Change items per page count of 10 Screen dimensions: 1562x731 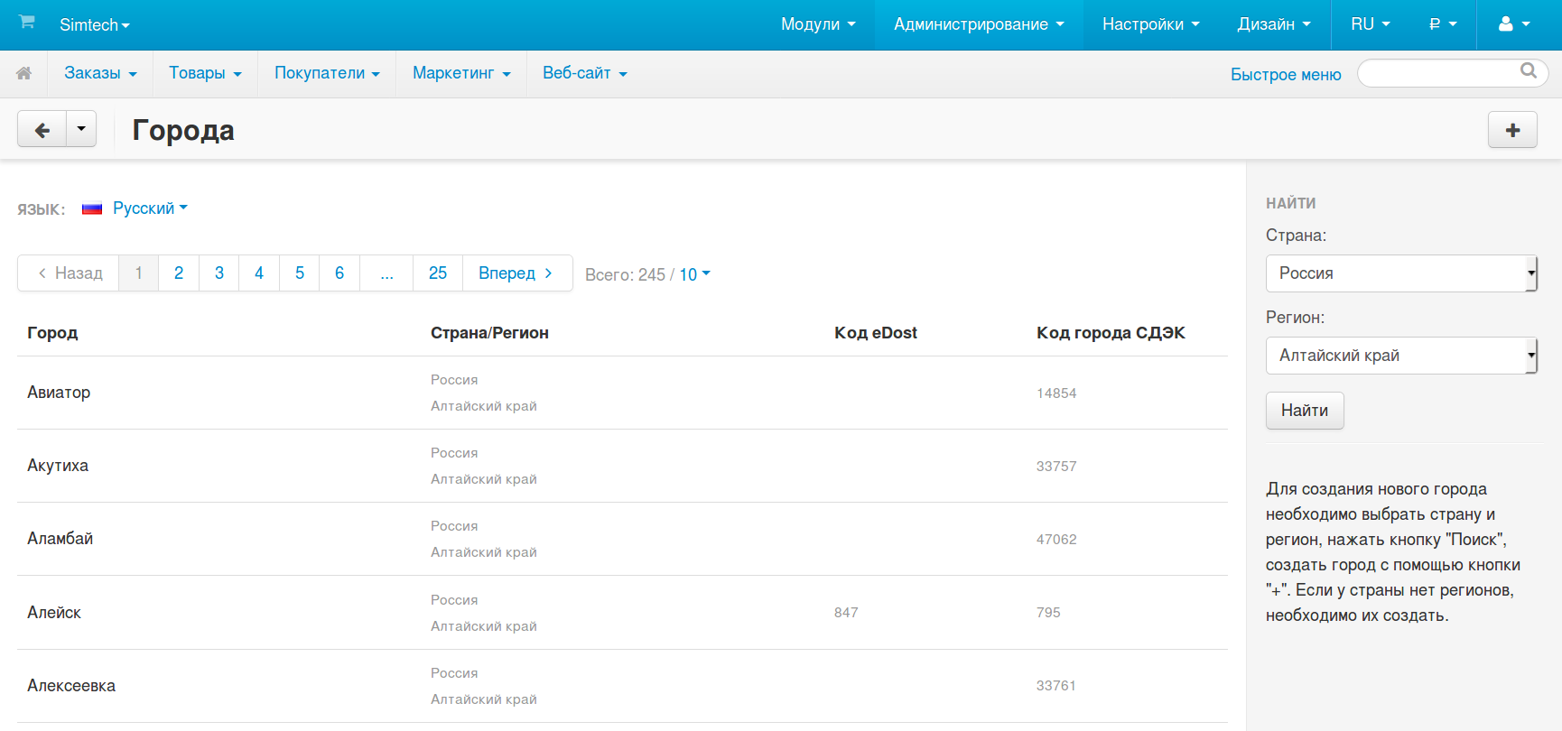pos(693,274)
